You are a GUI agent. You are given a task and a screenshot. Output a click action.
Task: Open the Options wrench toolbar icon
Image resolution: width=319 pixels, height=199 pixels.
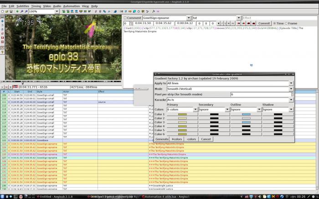tap(154, 11)
